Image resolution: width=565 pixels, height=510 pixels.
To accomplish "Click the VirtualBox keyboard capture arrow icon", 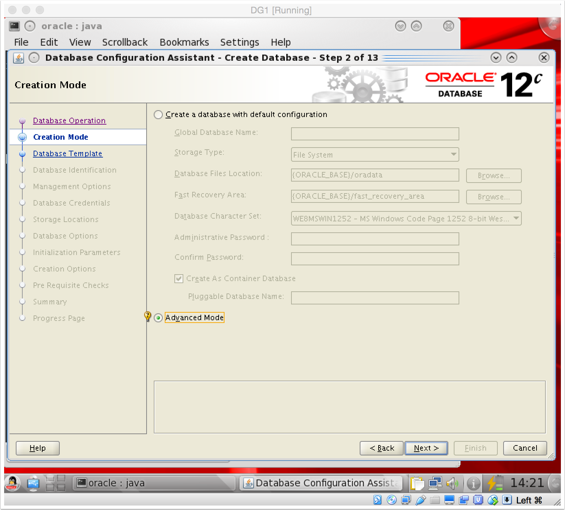I will click(x=507, y=500).
